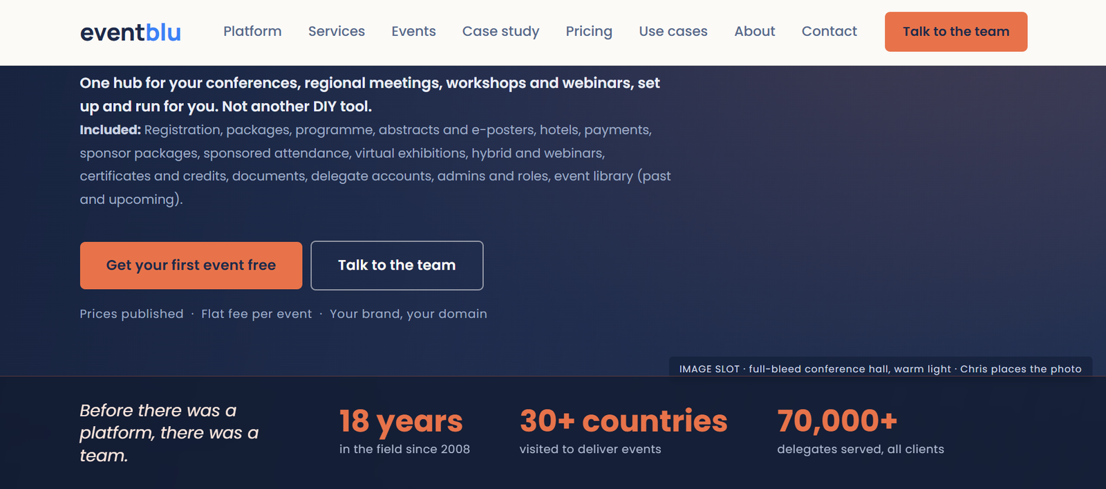This screenshot has height=489, width=1106.
Task: Click the '18 years' statistic
Action: [401, 421]
